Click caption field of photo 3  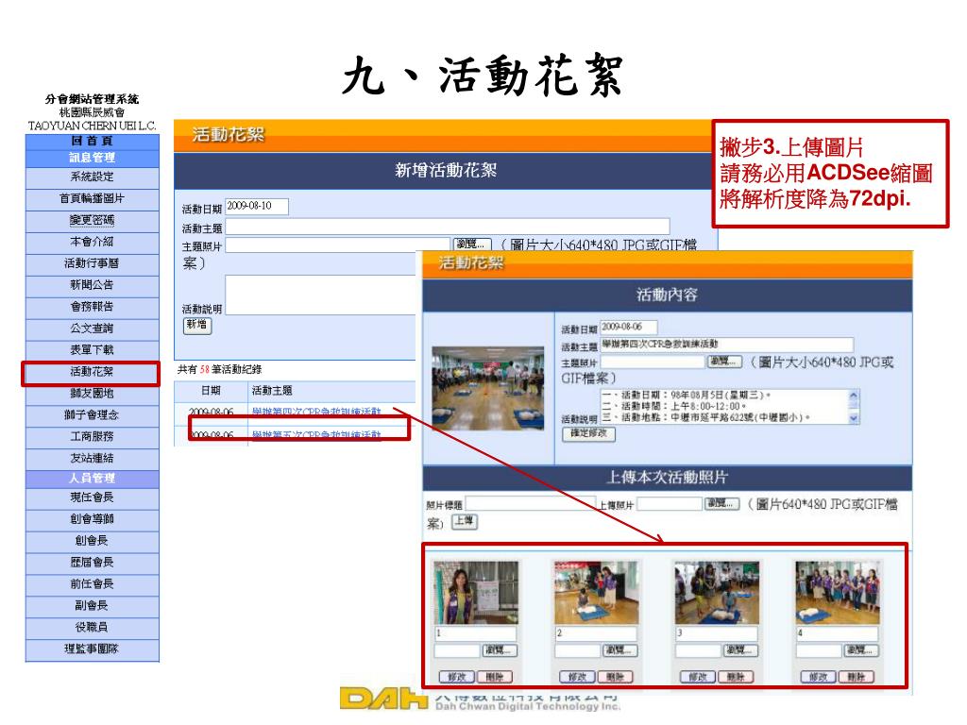point(717,633)
